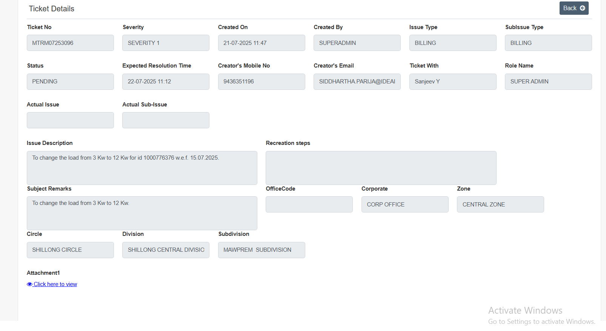Click the Ticket With field Sanjeev Y

(x=453, y=82)
